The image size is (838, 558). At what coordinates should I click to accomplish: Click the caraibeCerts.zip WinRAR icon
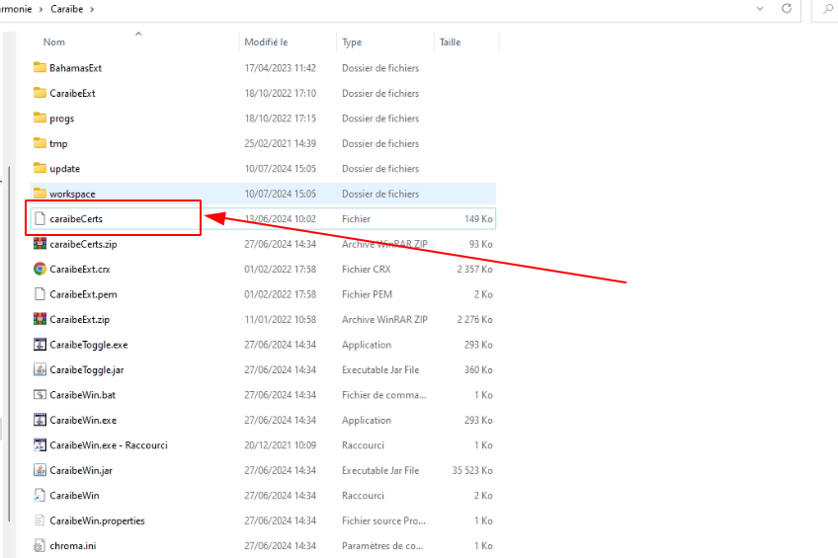point(40,244)
